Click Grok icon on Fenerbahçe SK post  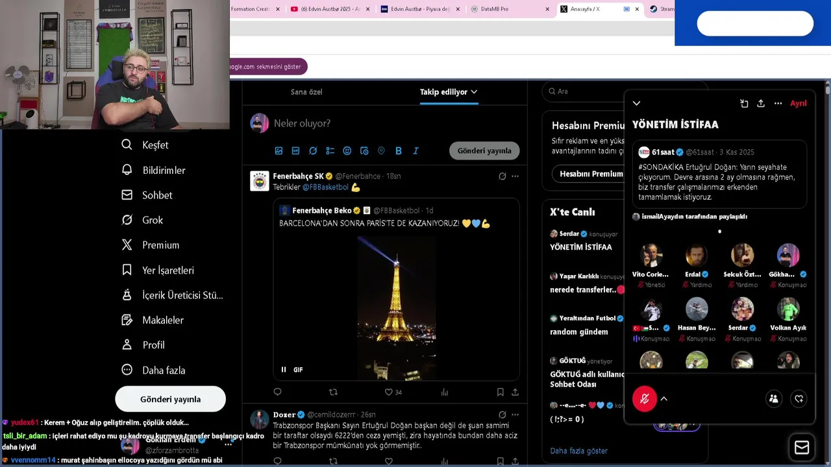pos(502,176)
